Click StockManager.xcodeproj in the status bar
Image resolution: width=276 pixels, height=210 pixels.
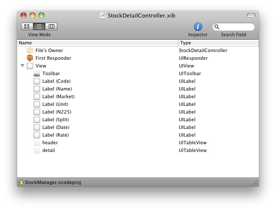point(53,182)
